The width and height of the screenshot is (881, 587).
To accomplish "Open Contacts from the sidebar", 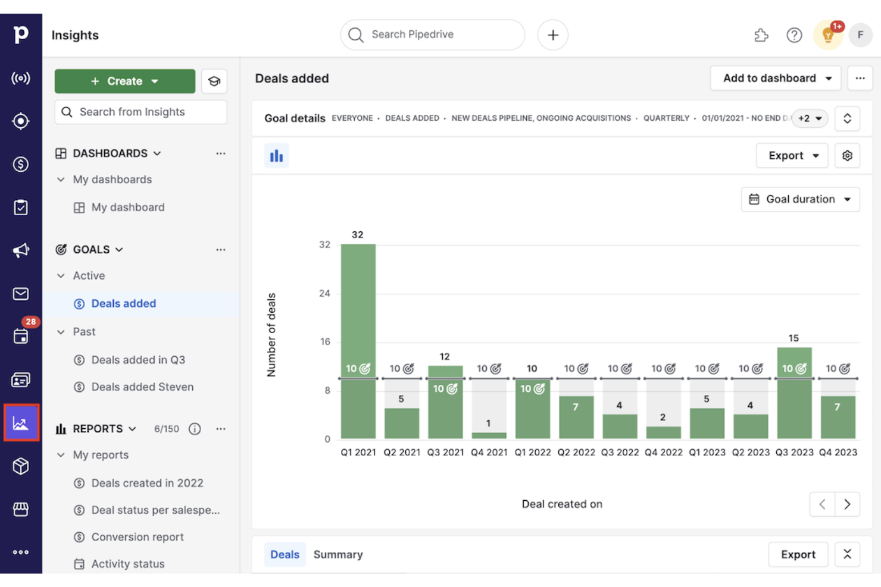I will click(21, 379).
